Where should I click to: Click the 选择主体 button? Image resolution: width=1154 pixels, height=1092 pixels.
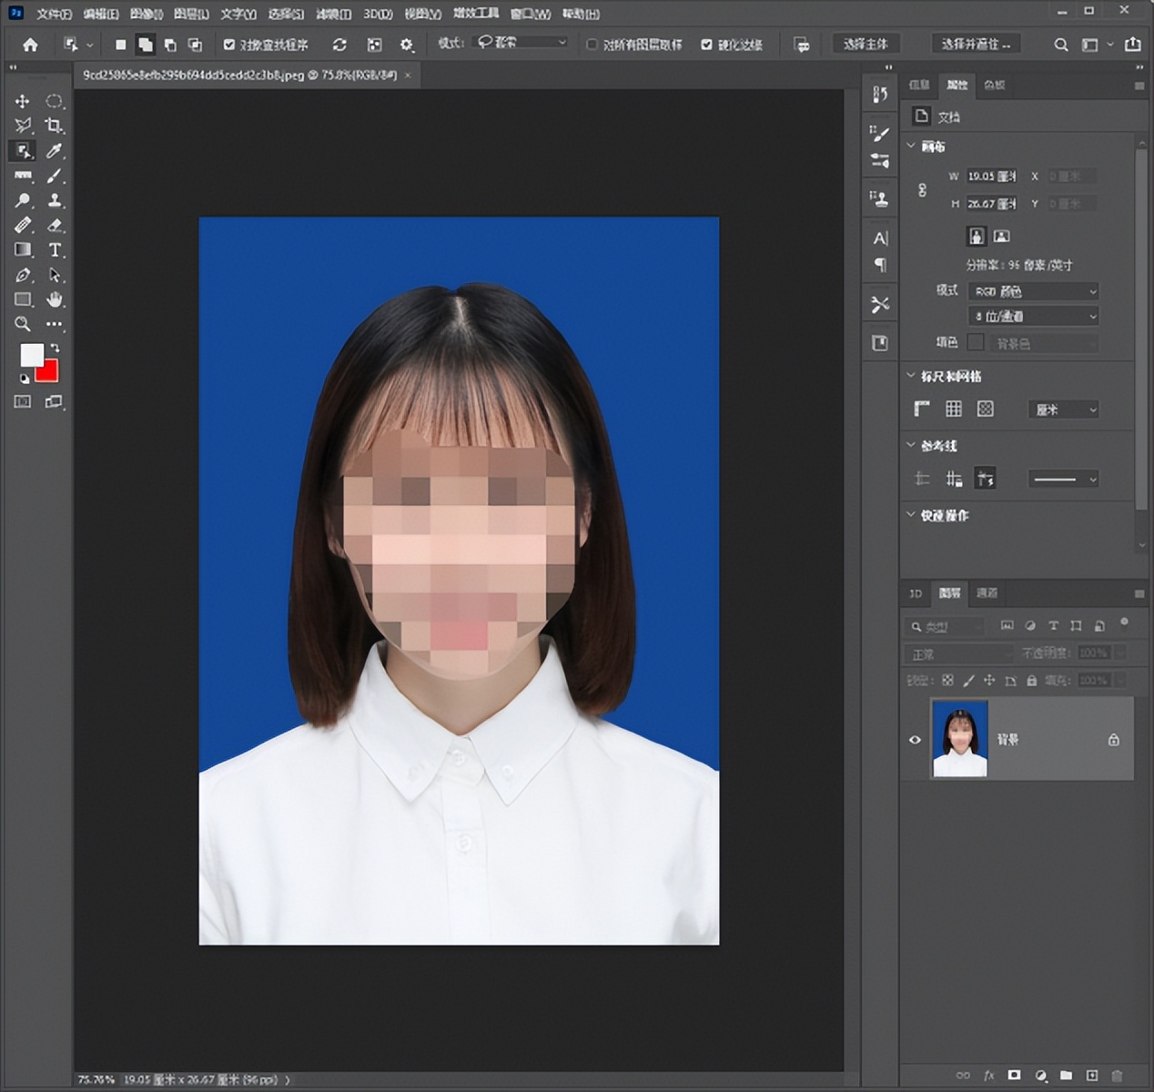tap(865, 44)
